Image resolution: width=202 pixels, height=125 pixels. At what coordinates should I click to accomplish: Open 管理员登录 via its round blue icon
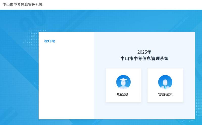tap(165, 82)
